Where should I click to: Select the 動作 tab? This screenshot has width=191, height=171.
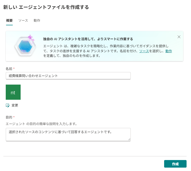tap(37, 20)
